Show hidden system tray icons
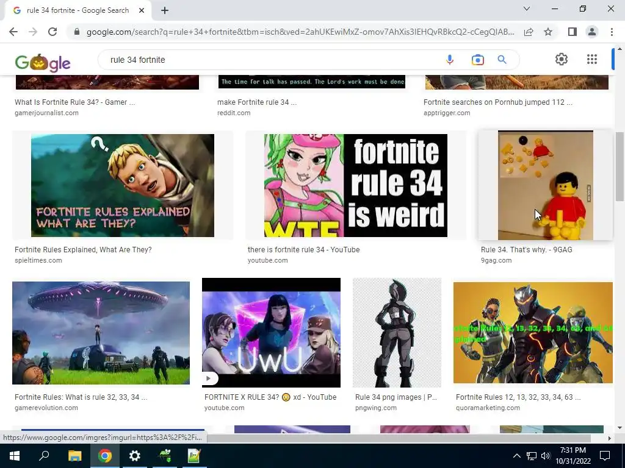625x468 pixels. point(516,456)
